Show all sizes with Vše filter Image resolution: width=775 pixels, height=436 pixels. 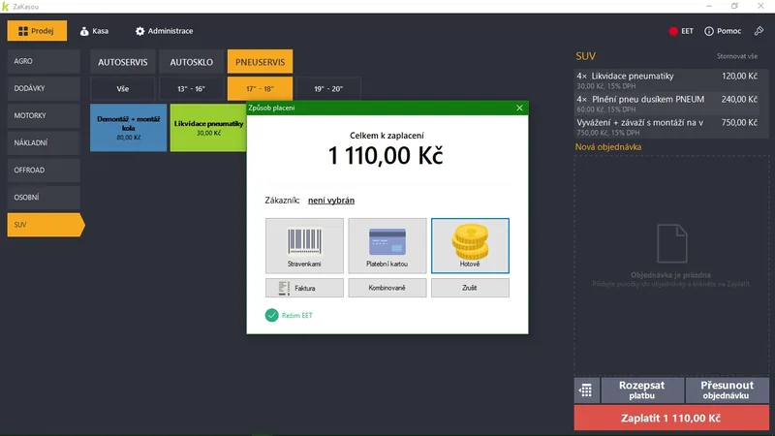click(x=123, y=89)
